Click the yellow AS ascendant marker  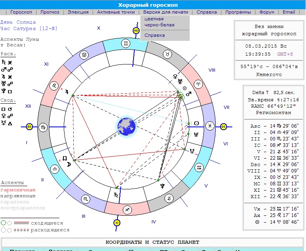(x=29, y=127)
